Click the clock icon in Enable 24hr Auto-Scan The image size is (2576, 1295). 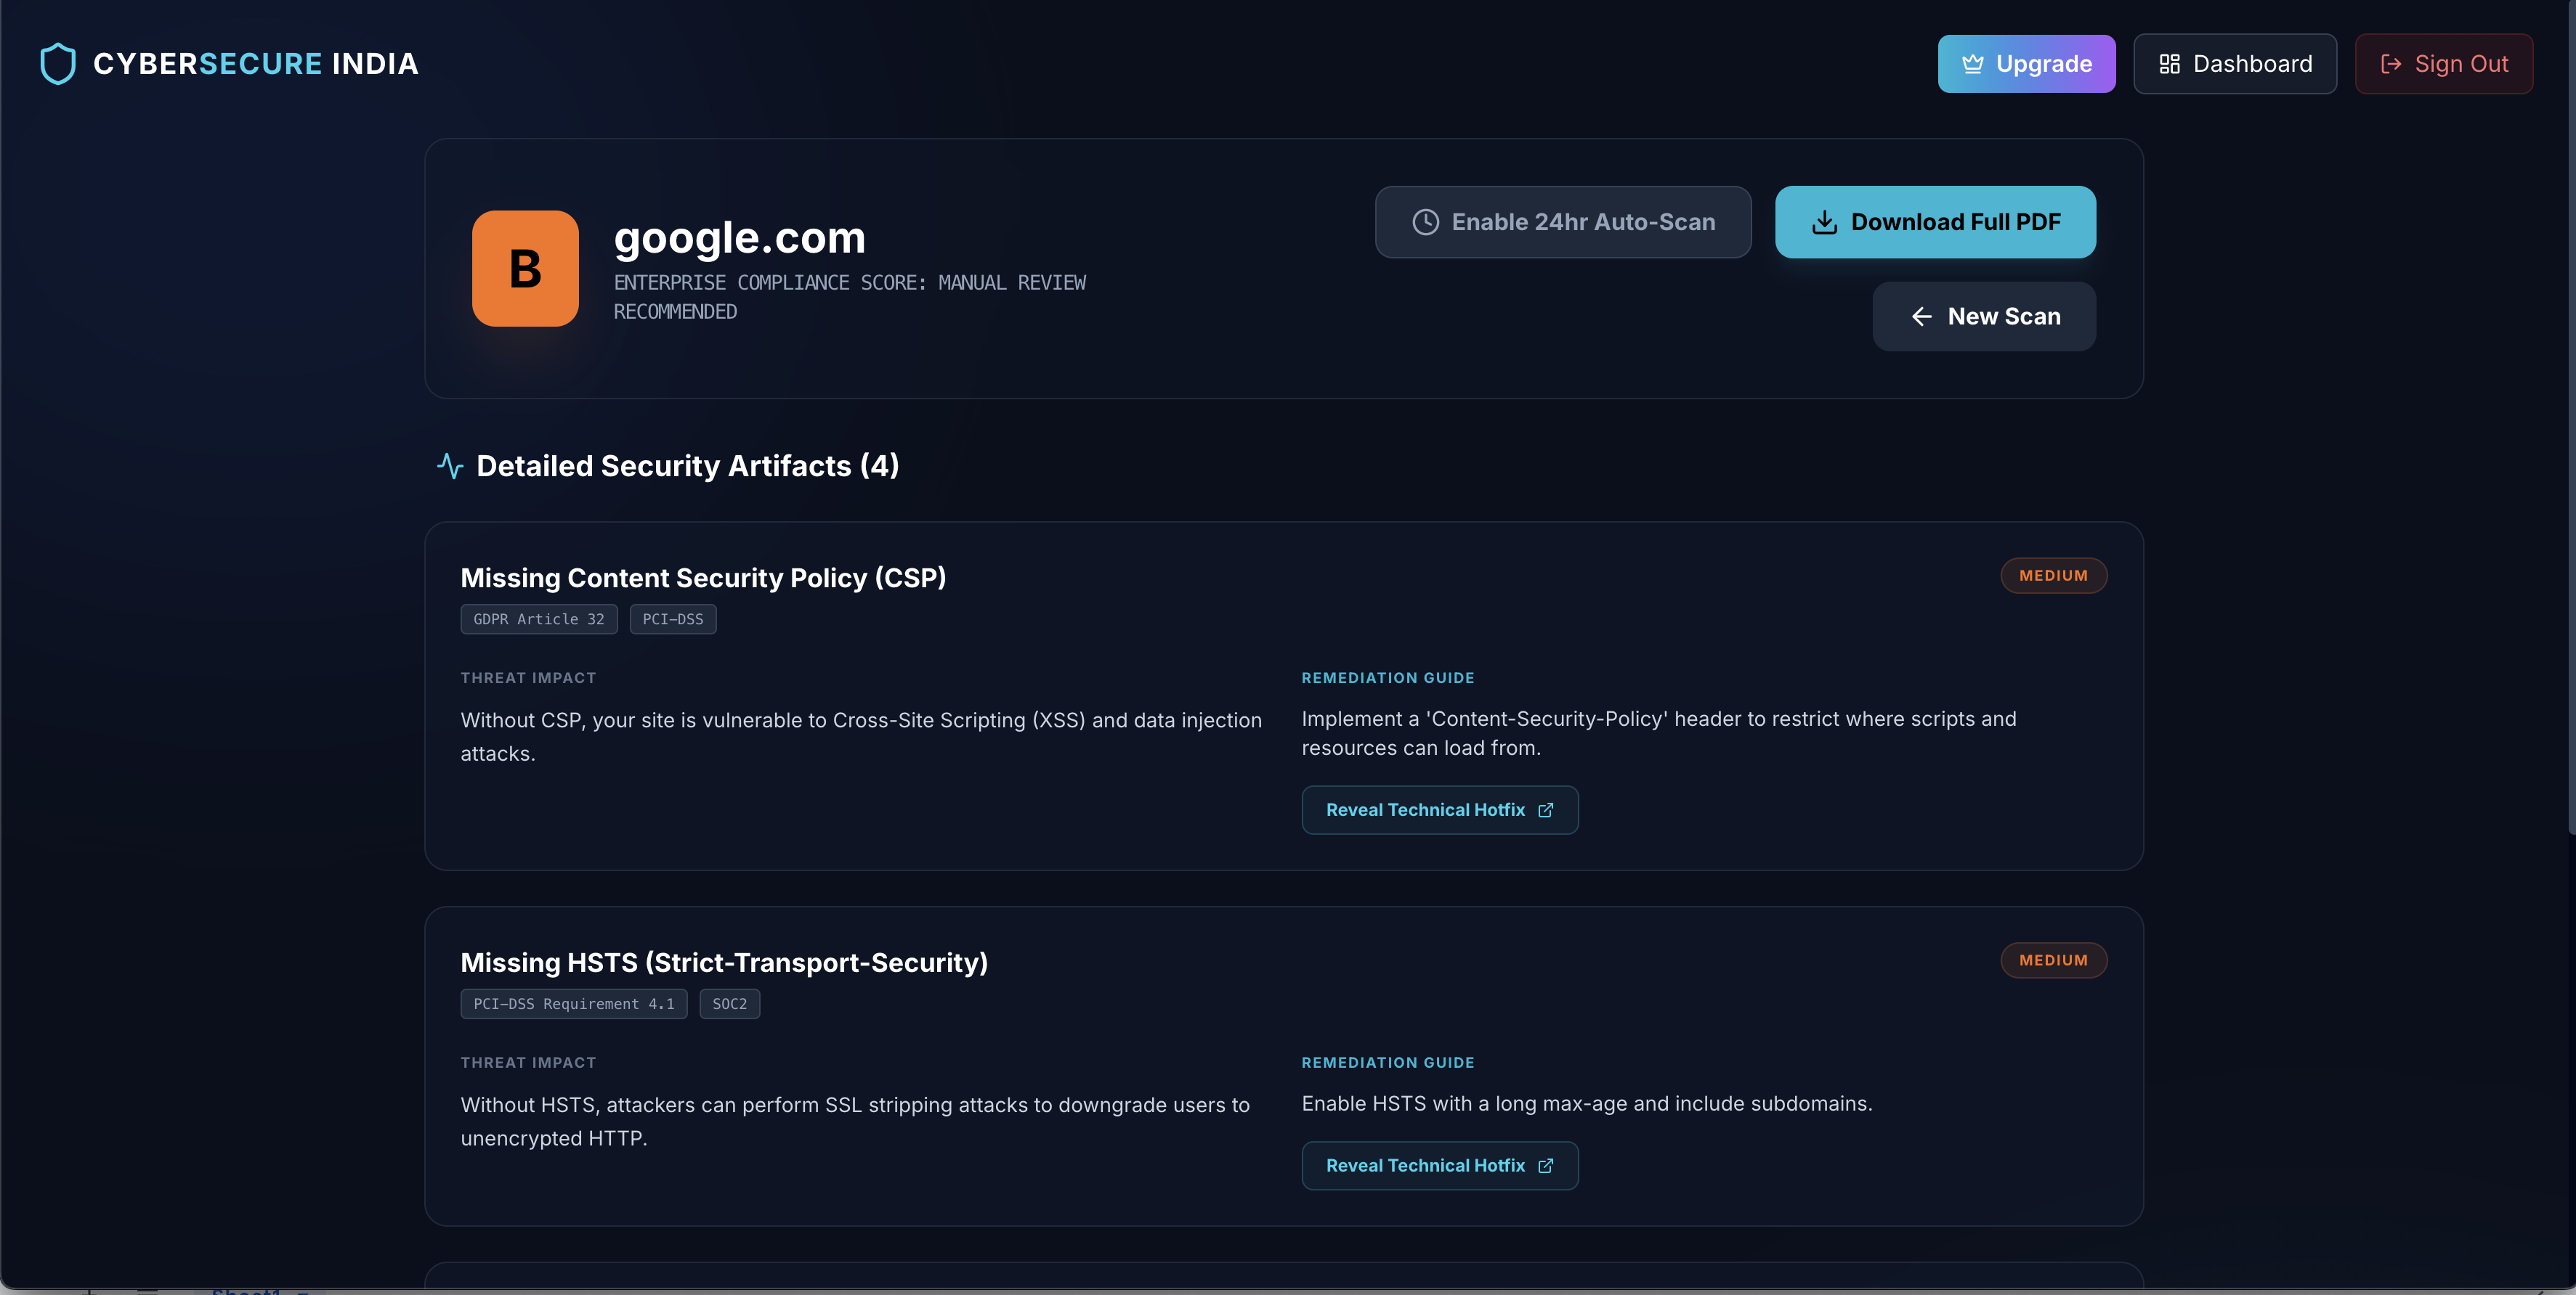[1425, 222]
